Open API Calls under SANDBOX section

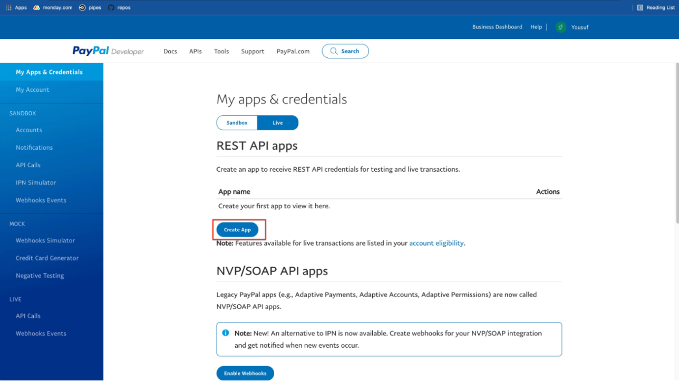(28, 165)
